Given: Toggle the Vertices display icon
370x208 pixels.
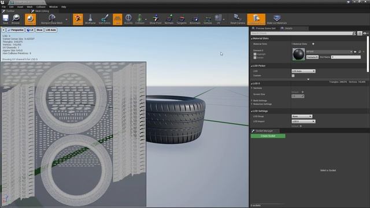Looking at the screenshot, I should point(208,19).
